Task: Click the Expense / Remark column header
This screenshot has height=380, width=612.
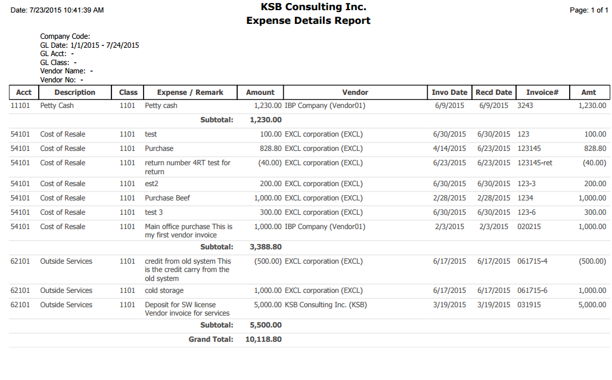Action: click(190, 92)
